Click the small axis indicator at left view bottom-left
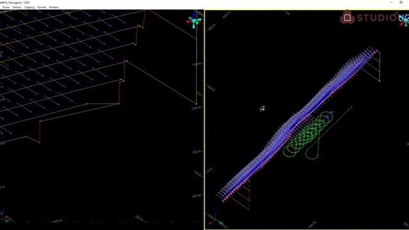Image resolution: width=409 pixels, height=230 pixels. 4,215
